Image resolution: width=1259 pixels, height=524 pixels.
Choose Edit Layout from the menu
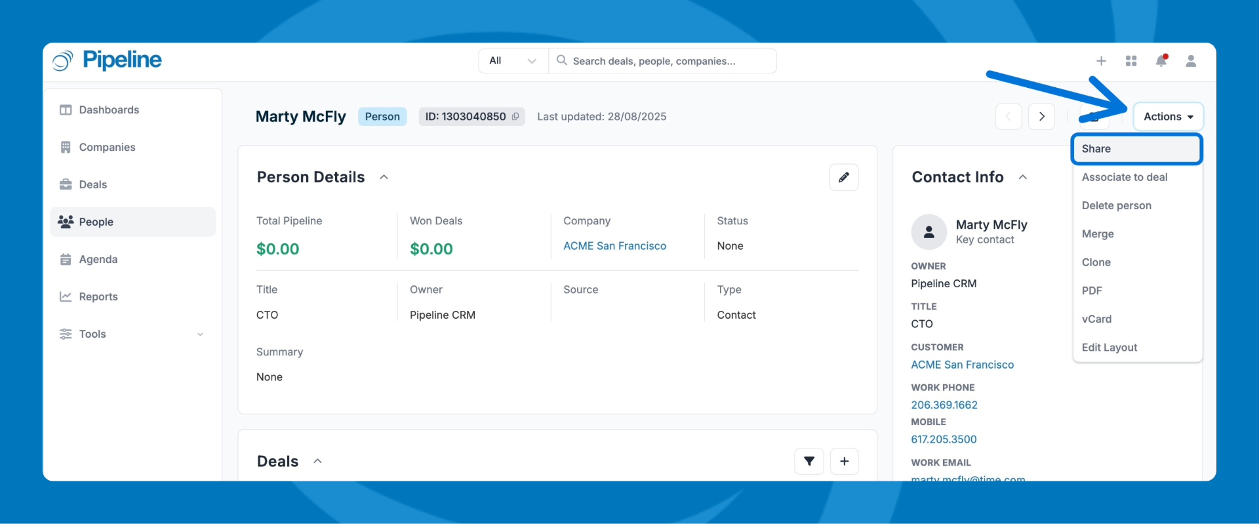point(1137,348)
